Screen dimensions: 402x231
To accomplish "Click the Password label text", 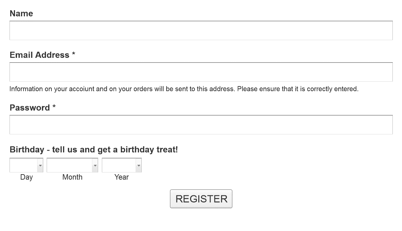I will tap(30, 108).
